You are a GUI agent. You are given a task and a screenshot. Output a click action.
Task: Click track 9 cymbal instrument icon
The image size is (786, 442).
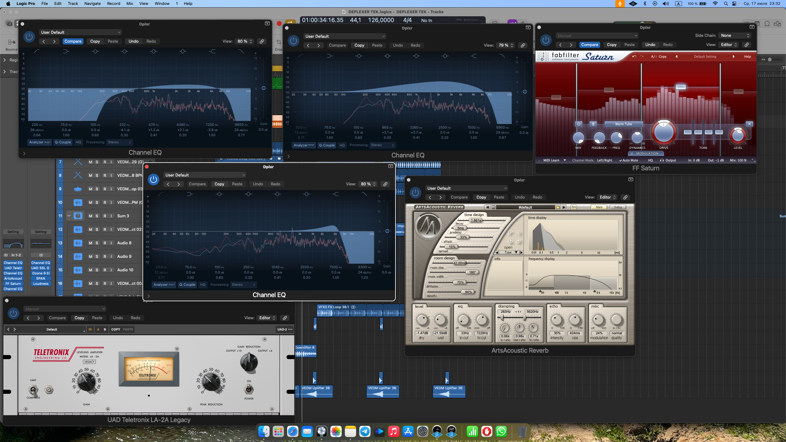coord(78,189)
